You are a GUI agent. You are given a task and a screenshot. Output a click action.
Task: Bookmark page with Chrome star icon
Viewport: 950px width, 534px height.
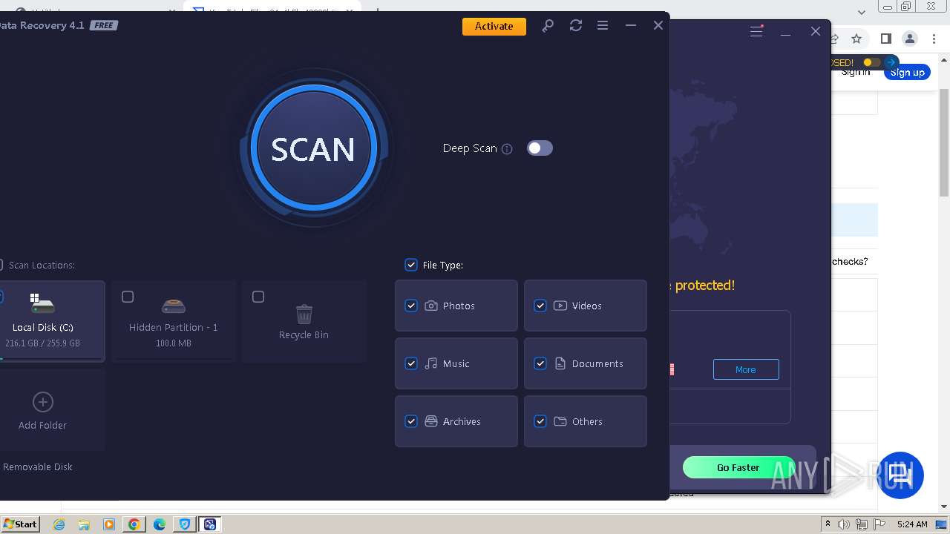click(856, 39)
